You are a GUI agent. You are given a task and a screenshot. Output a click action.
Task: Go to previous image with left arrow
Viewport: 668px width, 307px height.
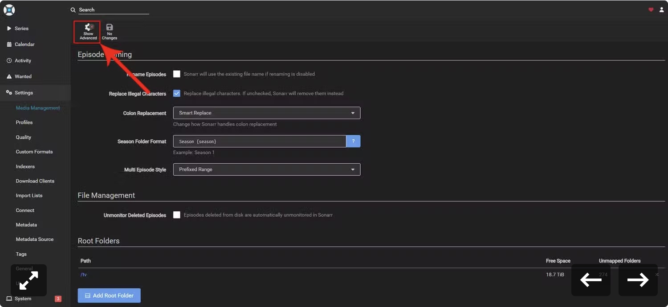click(x=591, y=280)
